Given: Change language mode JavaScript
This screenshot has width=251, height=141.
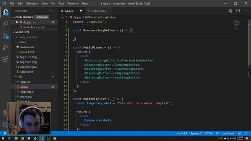Looking at the screenshot, I should 228,133.
